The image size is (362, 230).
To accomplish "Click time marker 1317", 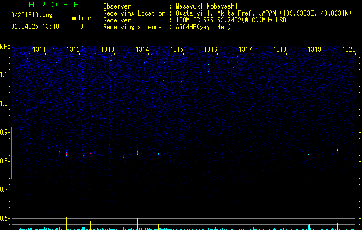I will (x=245, y=49).
